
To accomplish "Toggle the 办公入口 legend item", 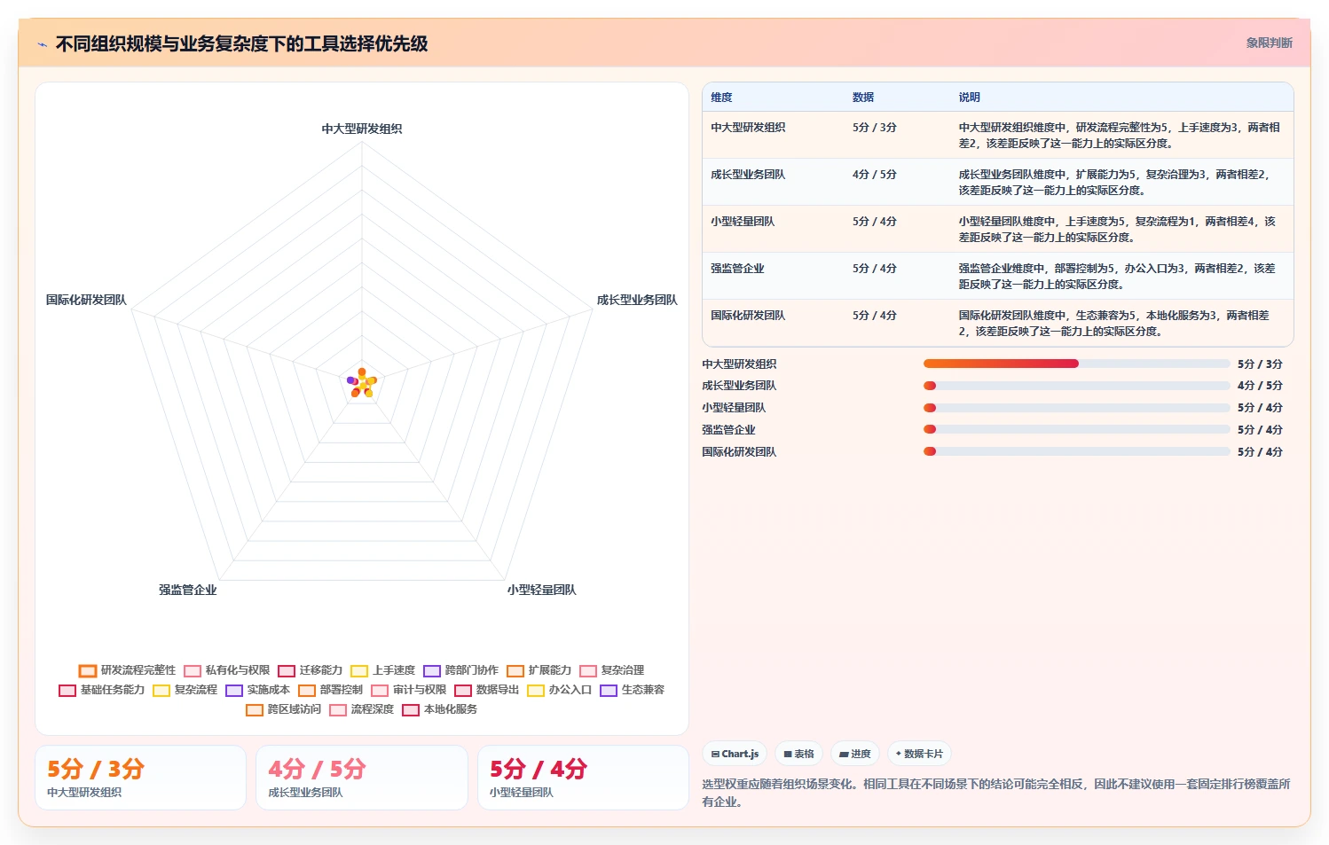I will [560, 690].
